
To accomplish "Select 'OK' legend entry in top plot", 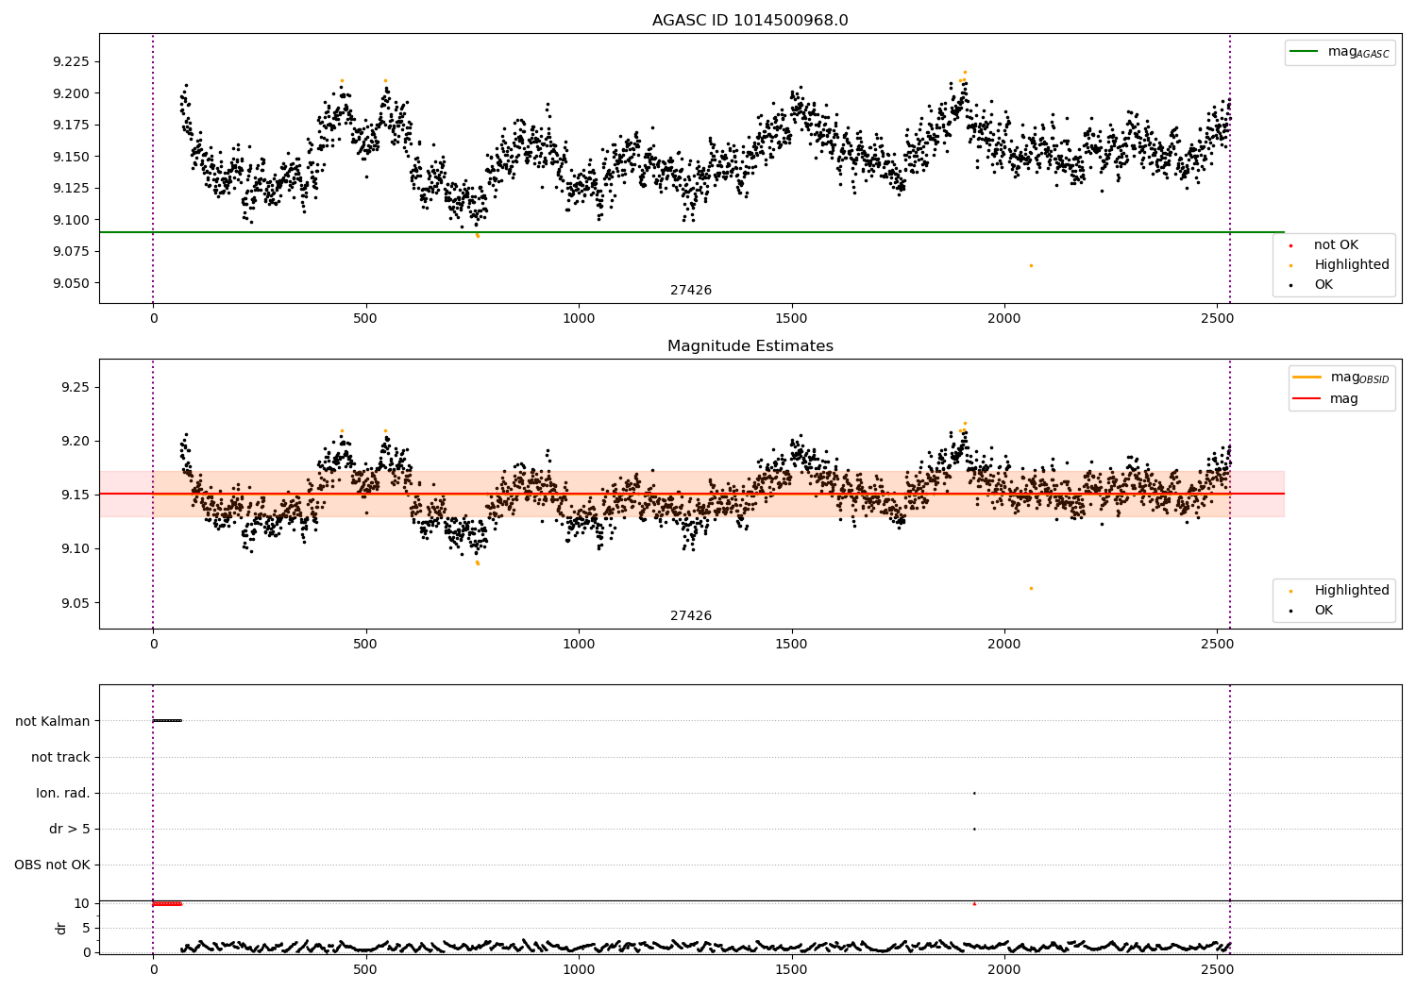I will 1323,285.
